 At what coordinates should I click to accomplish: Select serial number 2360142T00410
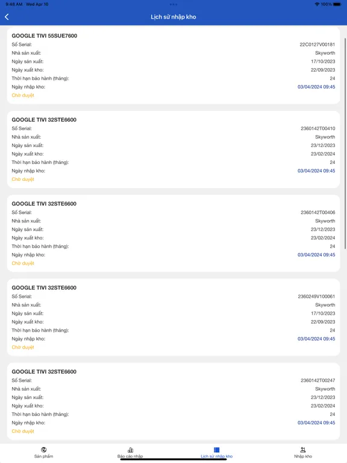point(318,128)
